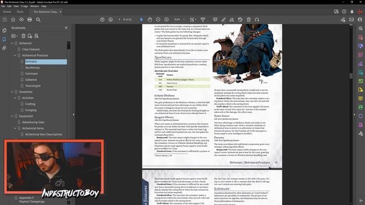The image size is (365, 205).
Task: Open the notifications bell
Action: 352,11
